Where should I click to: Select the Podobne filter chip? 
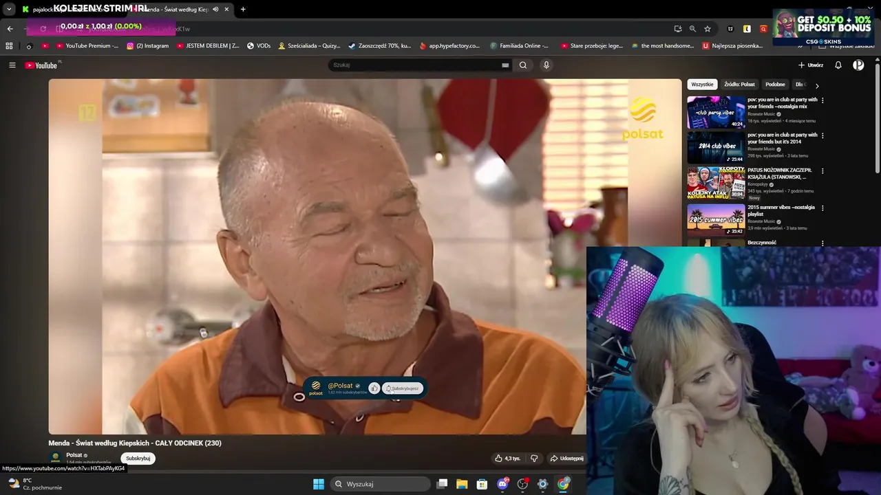775,85
